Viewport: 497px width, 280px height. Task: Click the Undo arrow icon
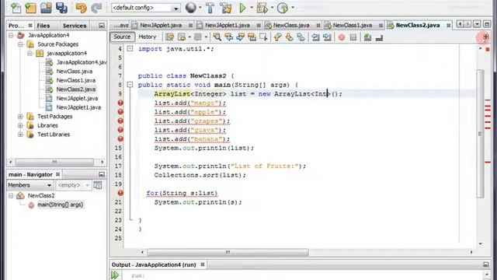pos(81,8)
